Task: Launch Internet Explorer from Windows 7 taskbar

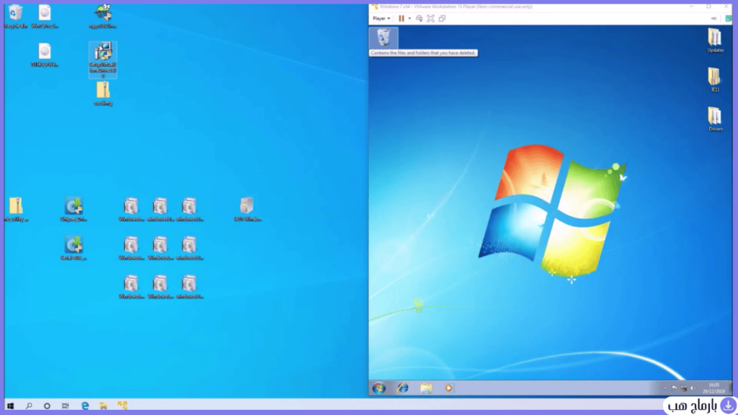Action: 403,388
